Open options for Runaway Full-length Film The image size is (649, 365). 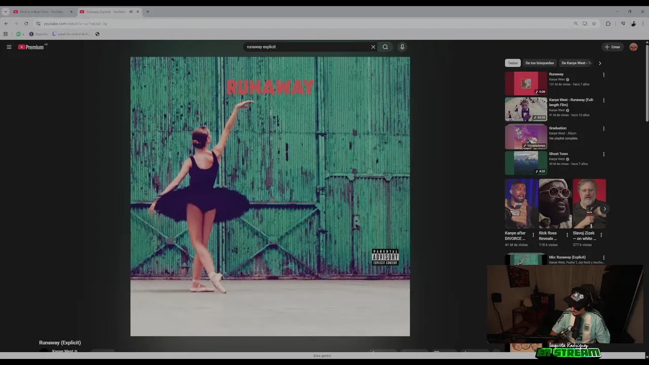click(x=603, y=100)
